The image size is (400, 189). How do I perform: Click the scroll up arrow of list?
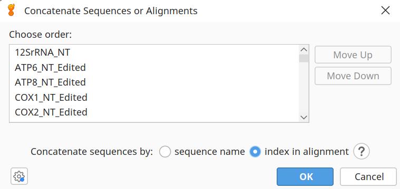[304, 50]
